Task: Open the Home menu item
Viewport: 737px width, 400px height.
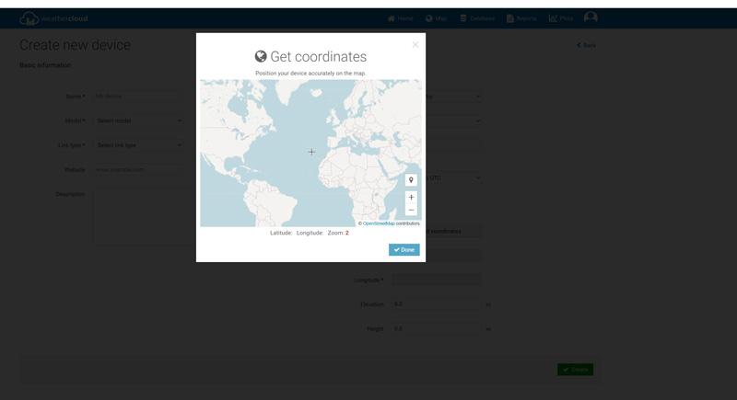Action: click(401, 18)
